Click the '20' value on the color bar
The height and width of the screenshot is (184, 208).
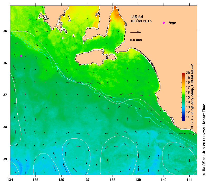point(188,73)
